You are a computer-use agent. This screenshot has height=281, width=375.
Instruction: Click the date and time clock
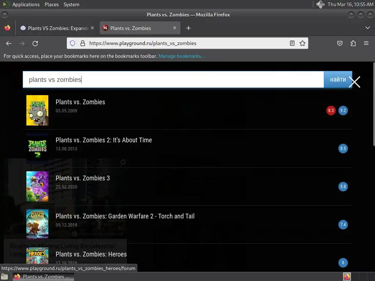tap(350, 4)
